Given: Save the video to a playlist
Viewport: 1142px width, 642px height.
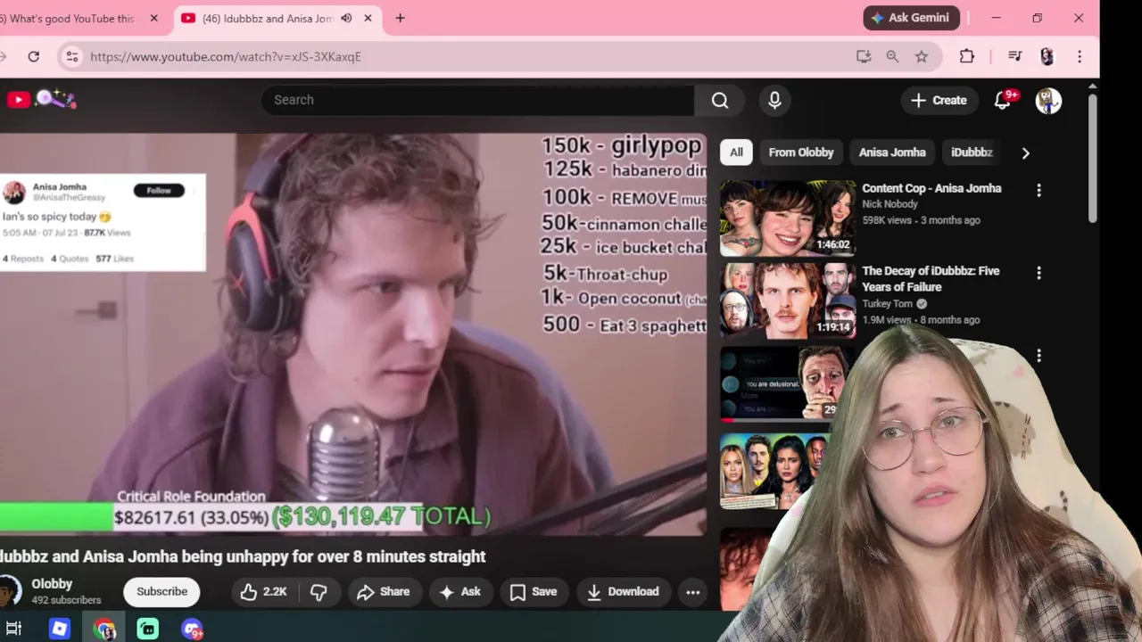Looking at the screenshot, I should [534, 591].
